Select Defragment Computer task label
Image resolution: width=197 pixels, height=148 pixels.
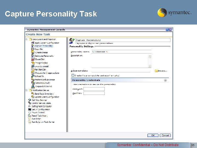(42, 106)
